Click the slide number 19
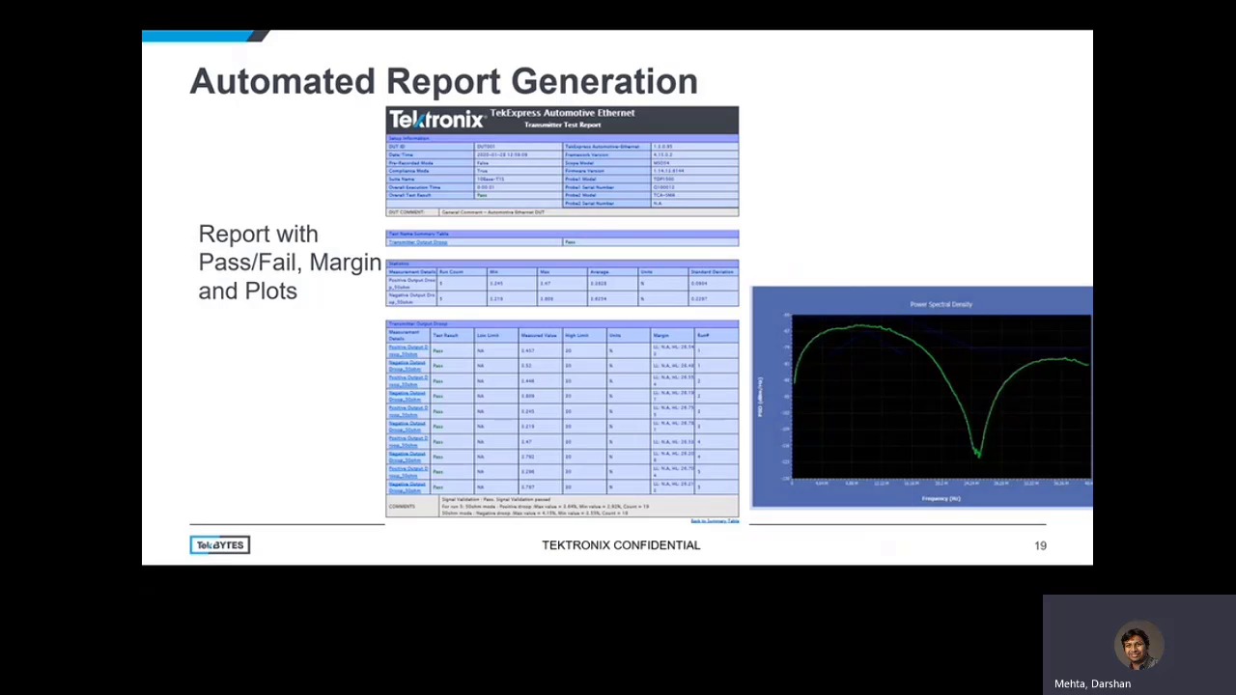 coord(1040,544)
